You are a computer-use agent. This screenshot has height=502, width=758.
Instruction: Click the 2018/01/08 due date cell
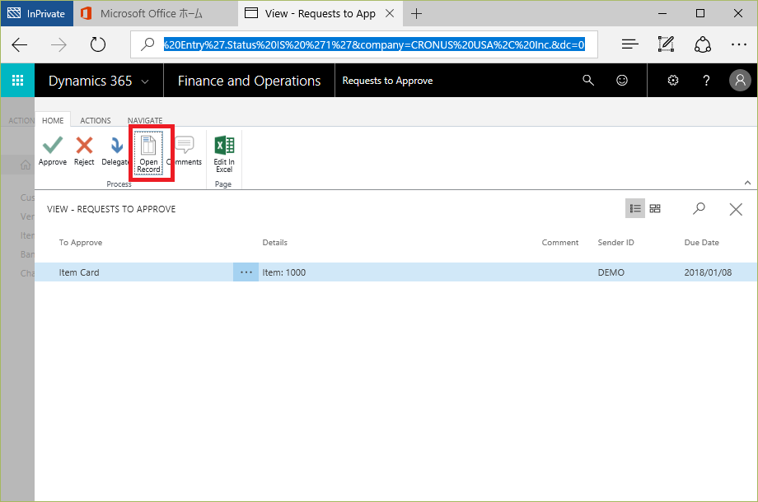coord(708,272)
